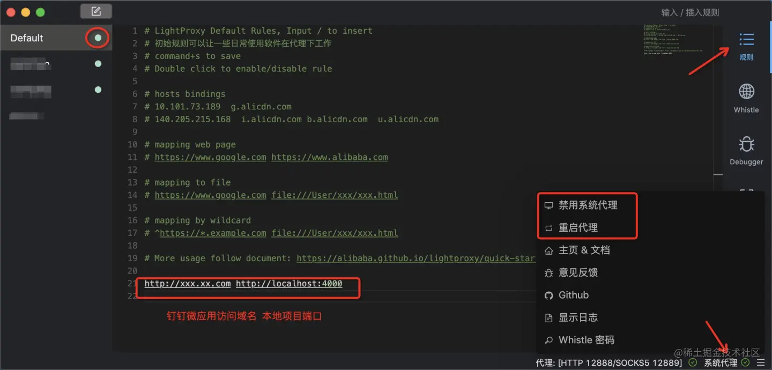Click the new rule edit button

(x=96, y=11)
